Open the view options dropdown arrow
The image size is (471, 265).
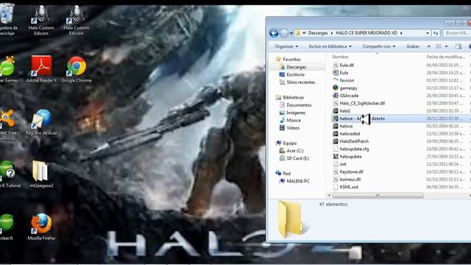447,46
